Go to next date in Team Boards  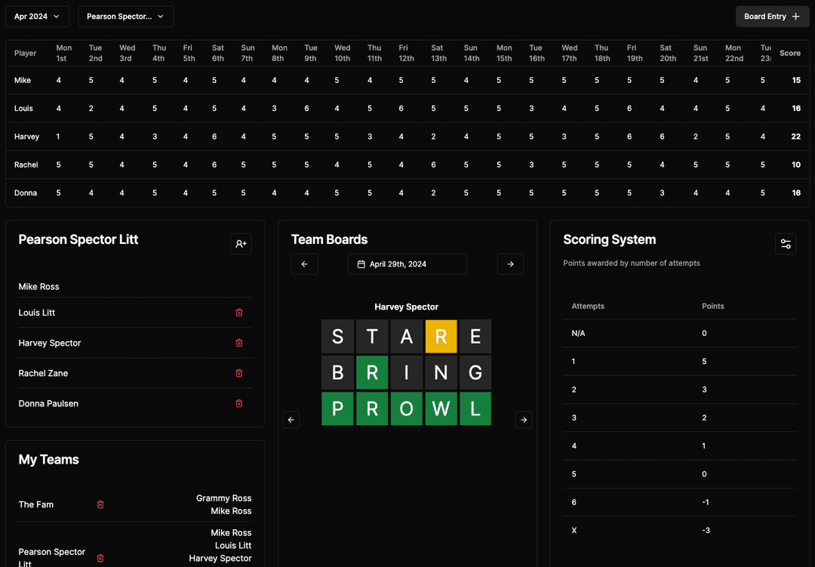510,264
